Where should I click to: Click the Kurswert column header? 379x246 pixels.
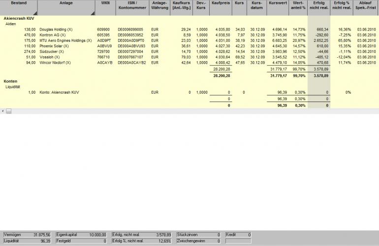pos(278,7)
